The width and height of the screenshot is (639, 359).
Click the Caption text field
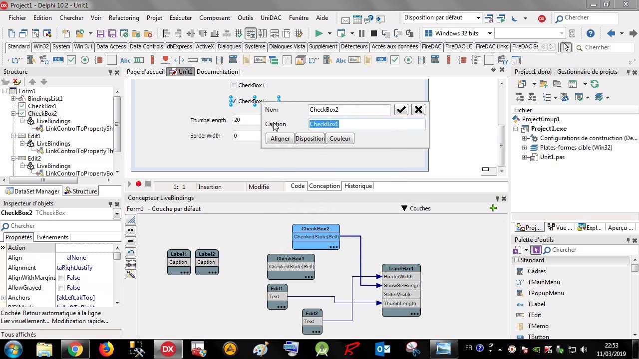click(367, 124)
